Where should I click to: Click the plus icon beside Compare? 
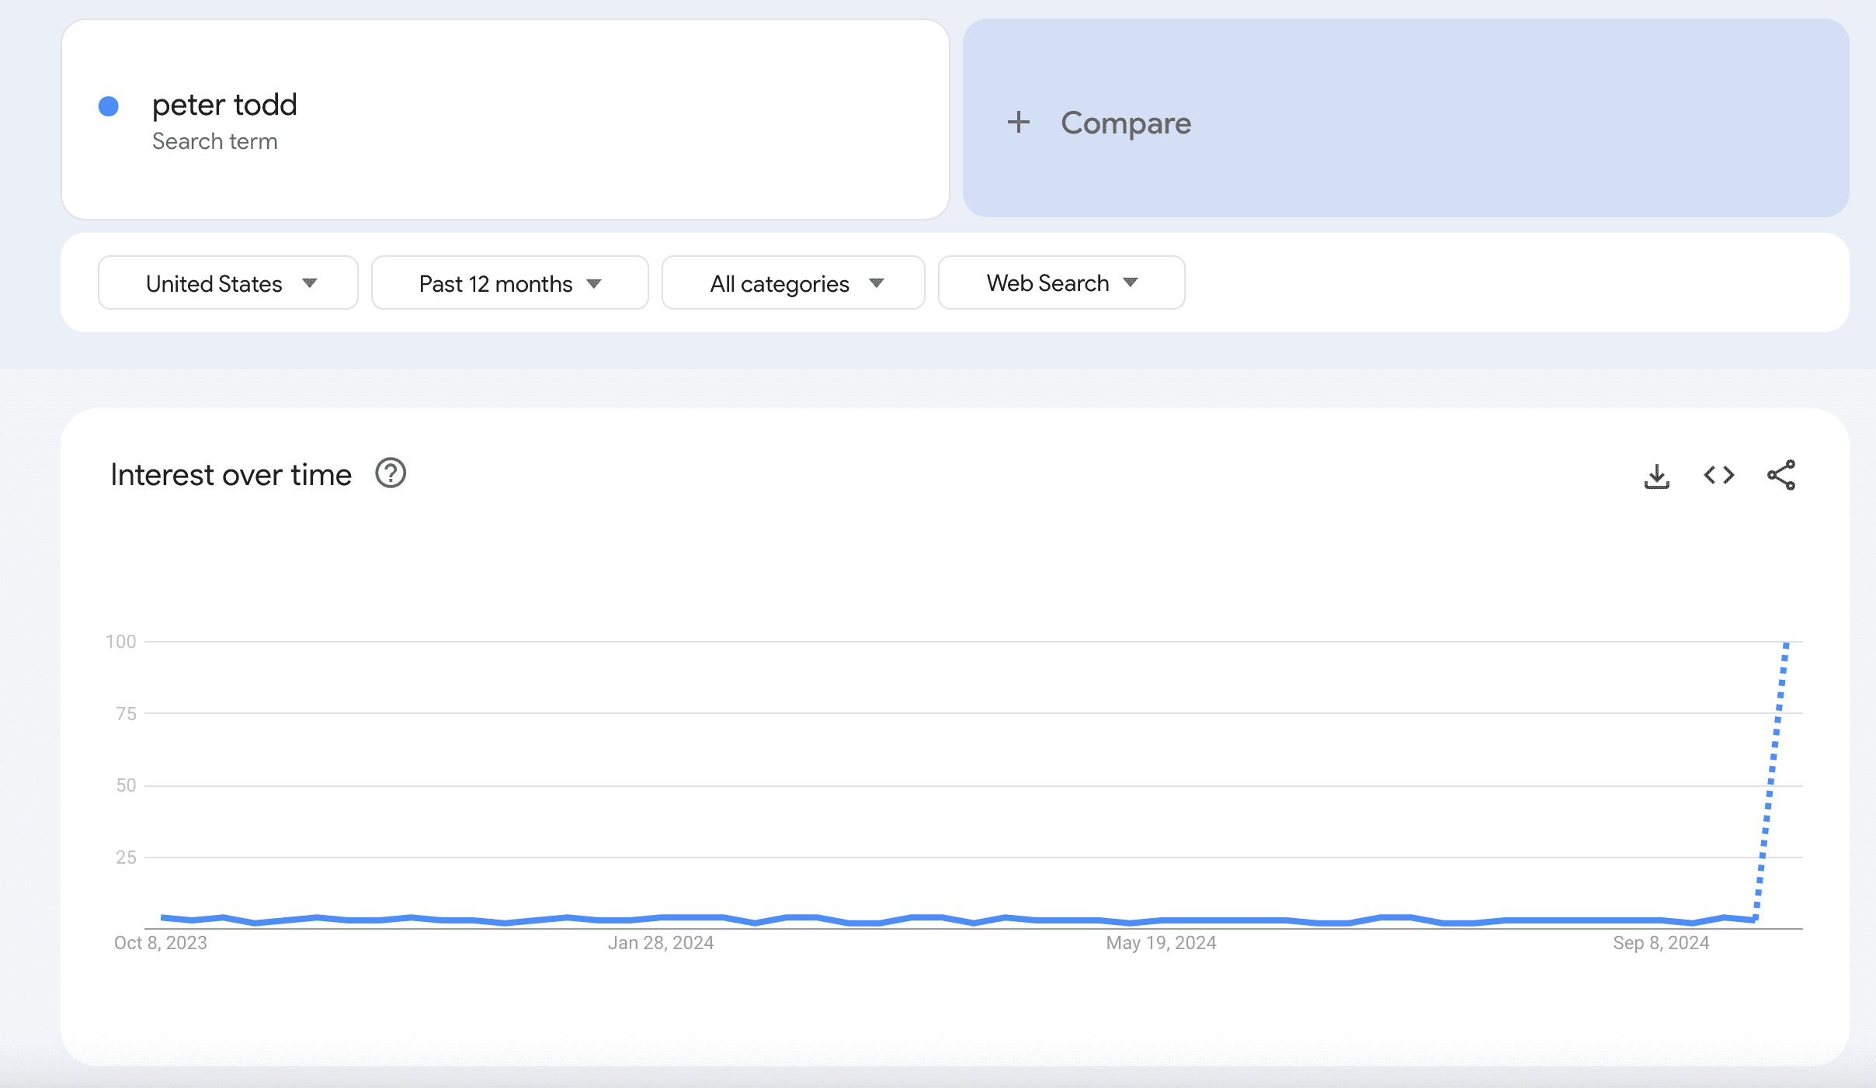coord(1018,123)
